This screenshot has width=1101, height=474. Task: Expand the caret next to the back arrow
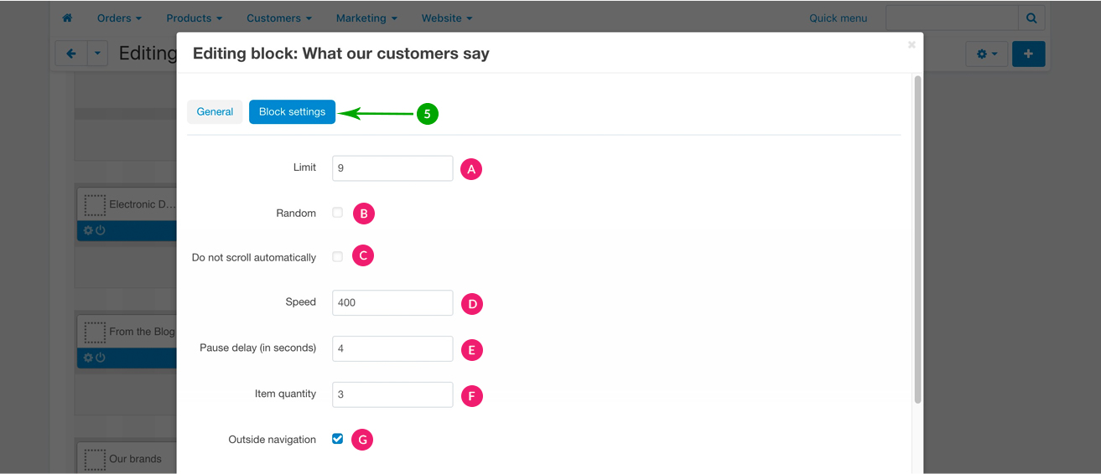[x=97, y=54]
